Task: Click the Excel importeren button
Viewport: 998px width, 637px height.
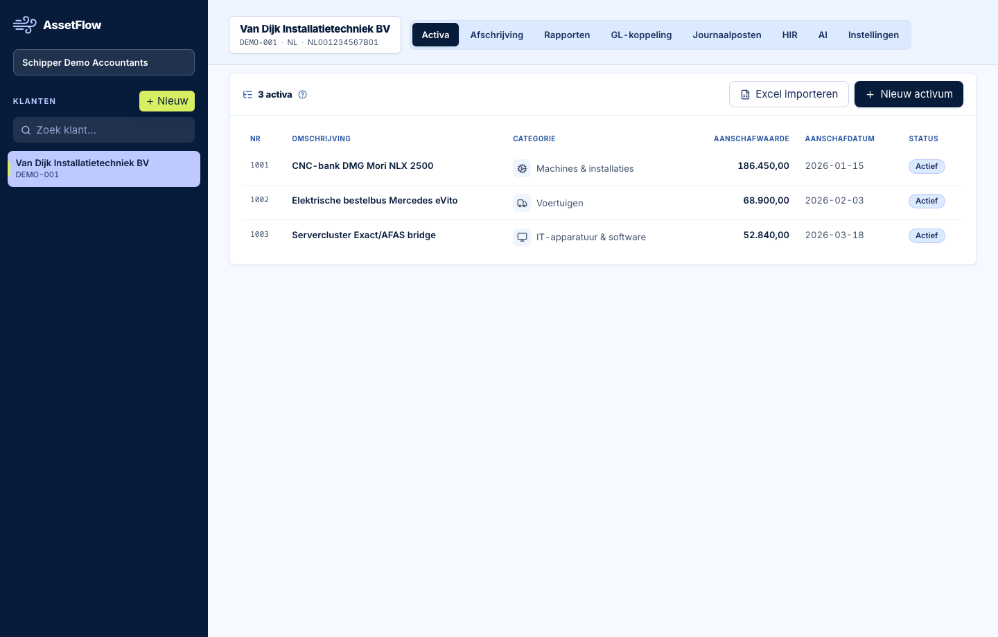Action: click(x=789, y=94)
